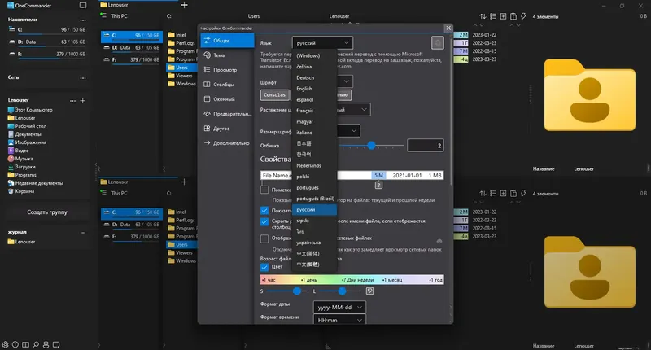This screenshot has width=651, height=350.
Task: Click OneCommander layout icon in title bar
Action: coord(83,6)
